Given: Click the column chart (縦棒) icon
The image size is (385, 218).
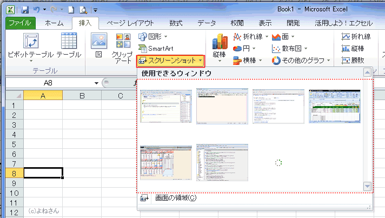Looking at the screenshot, I should [219, 42].
